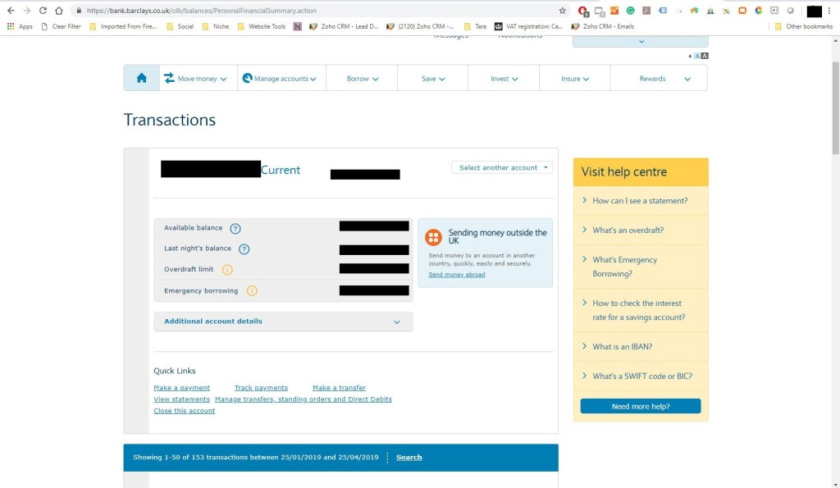Open the Niche bookmark folder

pyautogui.click(x=216, y=26)
